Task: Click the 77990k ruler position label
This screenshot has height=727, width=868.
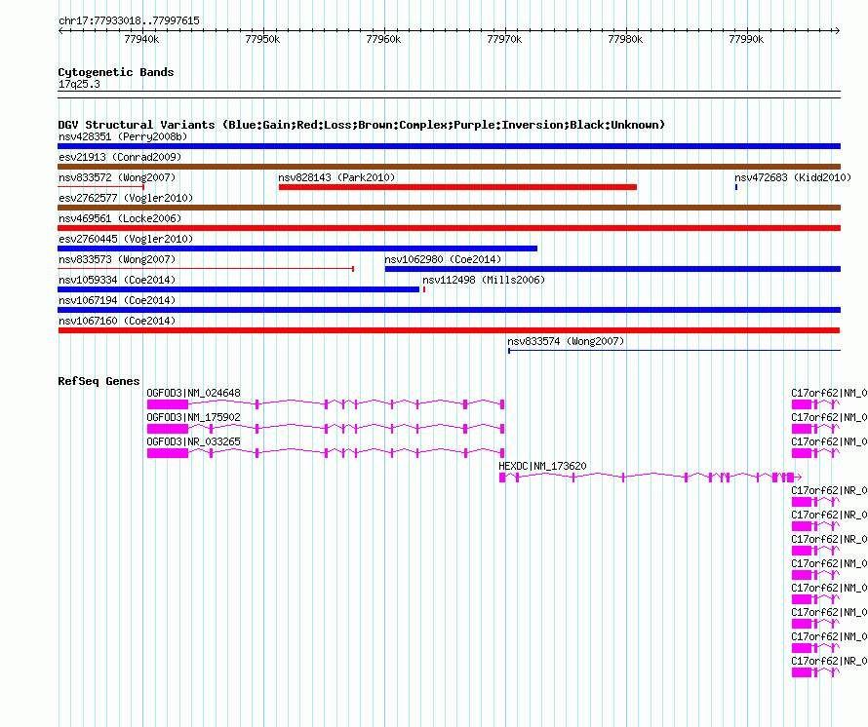Action: click(x=746, y=39)
